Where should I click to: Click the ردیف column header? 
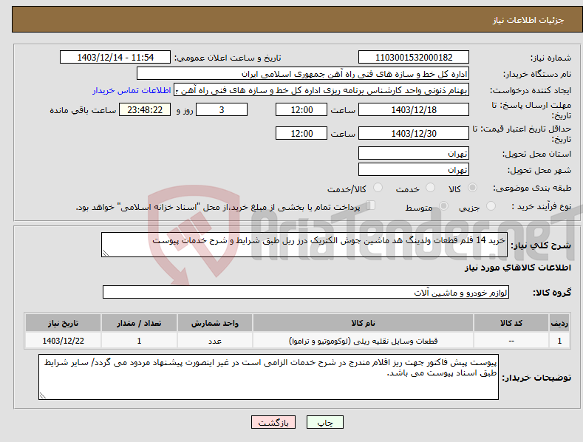click(559, 323)
